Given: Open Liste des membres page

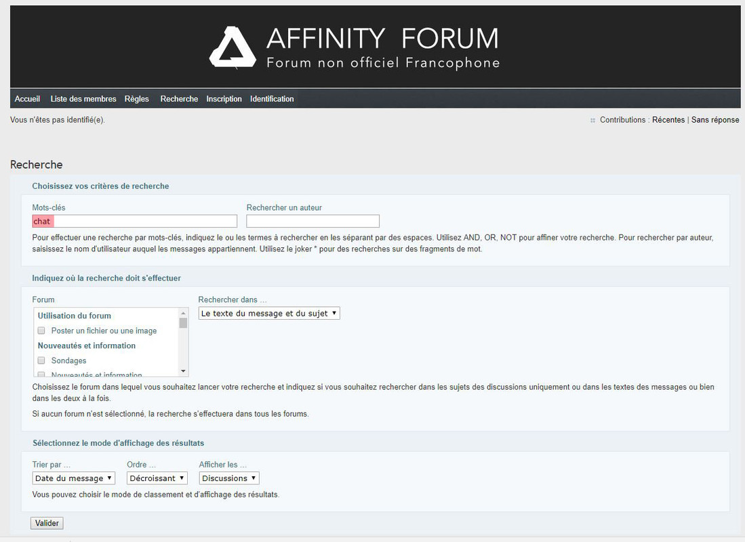Looking at the screenshot, I should pos(83,99).
